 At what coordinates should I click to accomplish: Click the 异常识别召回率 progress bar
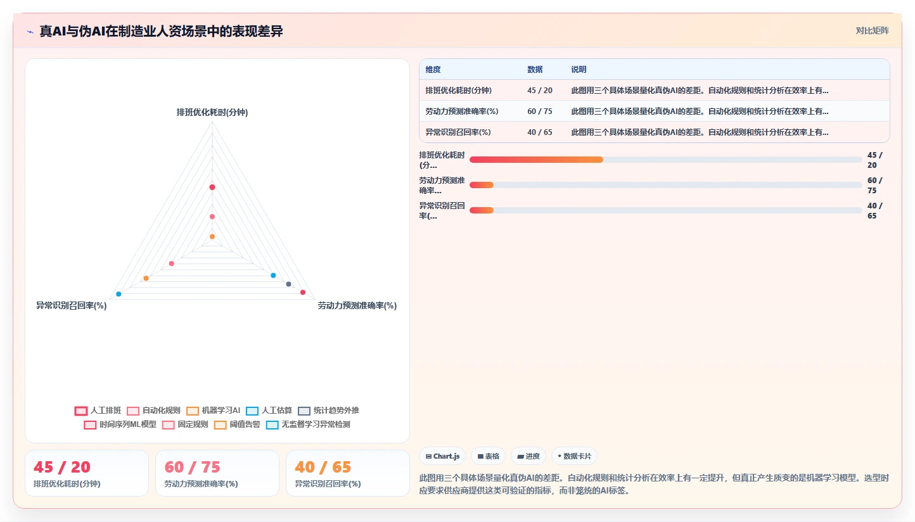tap(665, 210)
